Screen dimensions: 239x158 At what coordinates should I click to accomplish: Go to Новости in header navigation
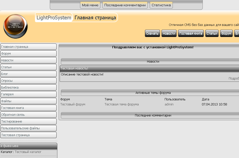(x=169, y=33)
